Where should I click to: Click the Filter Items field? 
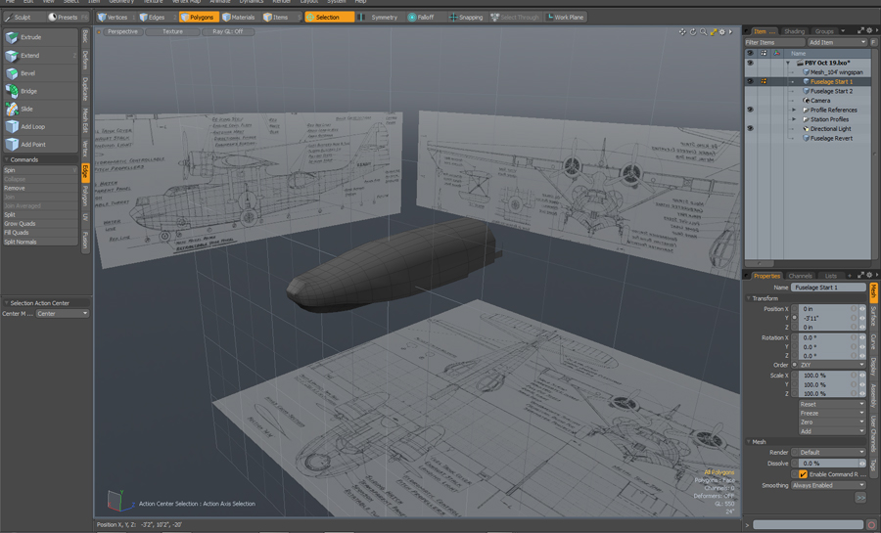[775, 43]
